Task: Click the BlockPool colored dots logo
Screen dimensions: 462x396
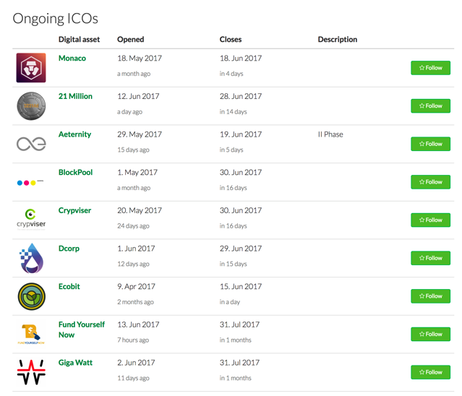Action: coord(30,183)
